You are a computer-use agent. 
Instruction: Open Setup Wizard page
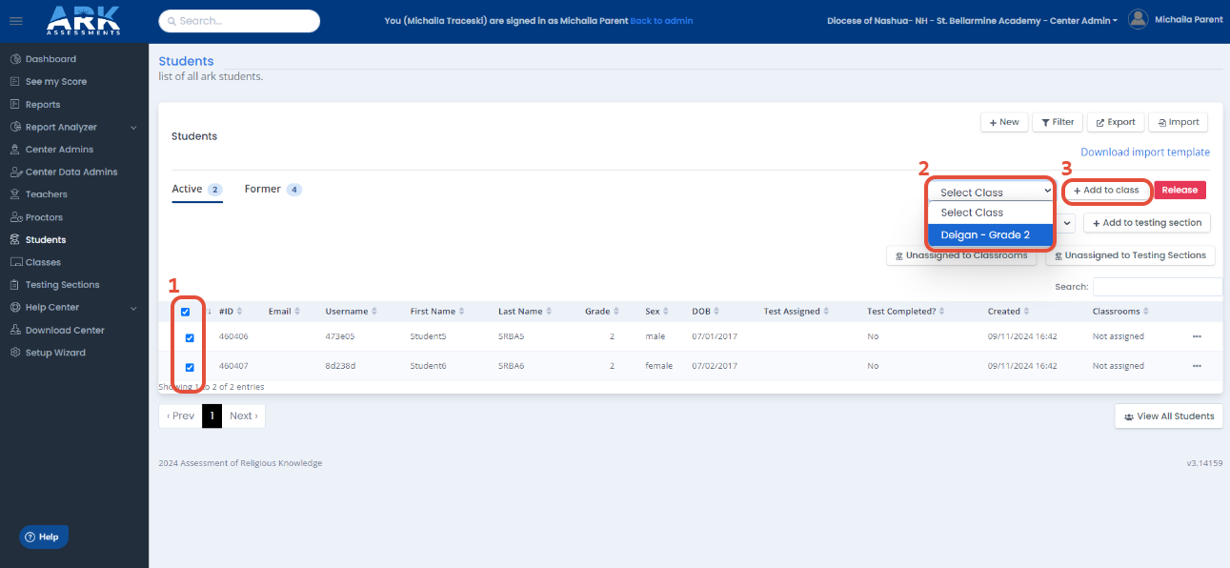click(x=55, y=353)
